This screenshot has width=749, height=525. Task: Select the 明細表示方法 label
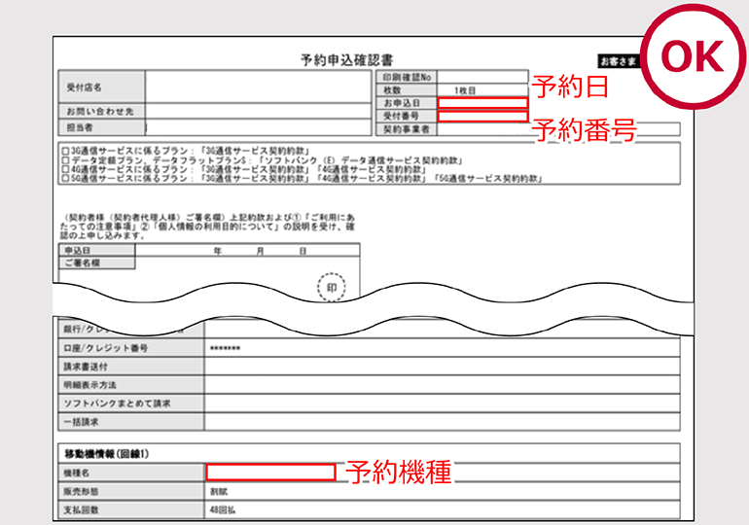(x=131, y=385)
